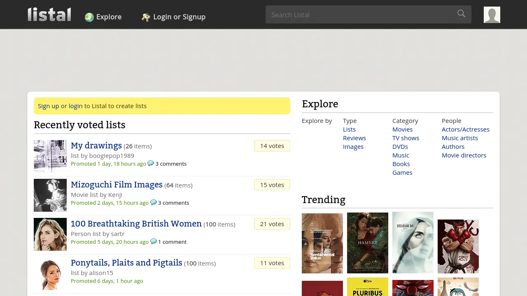
Task: Open the user avatar profile icon
Action: coord(492,15)
